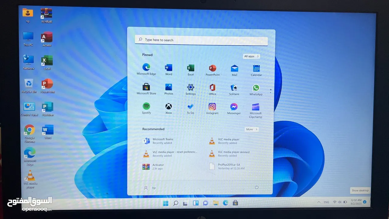This screenshot has height=219, width=389.
Task: Select Recycle Bin on desktop
Action: (x=29, y=86)
